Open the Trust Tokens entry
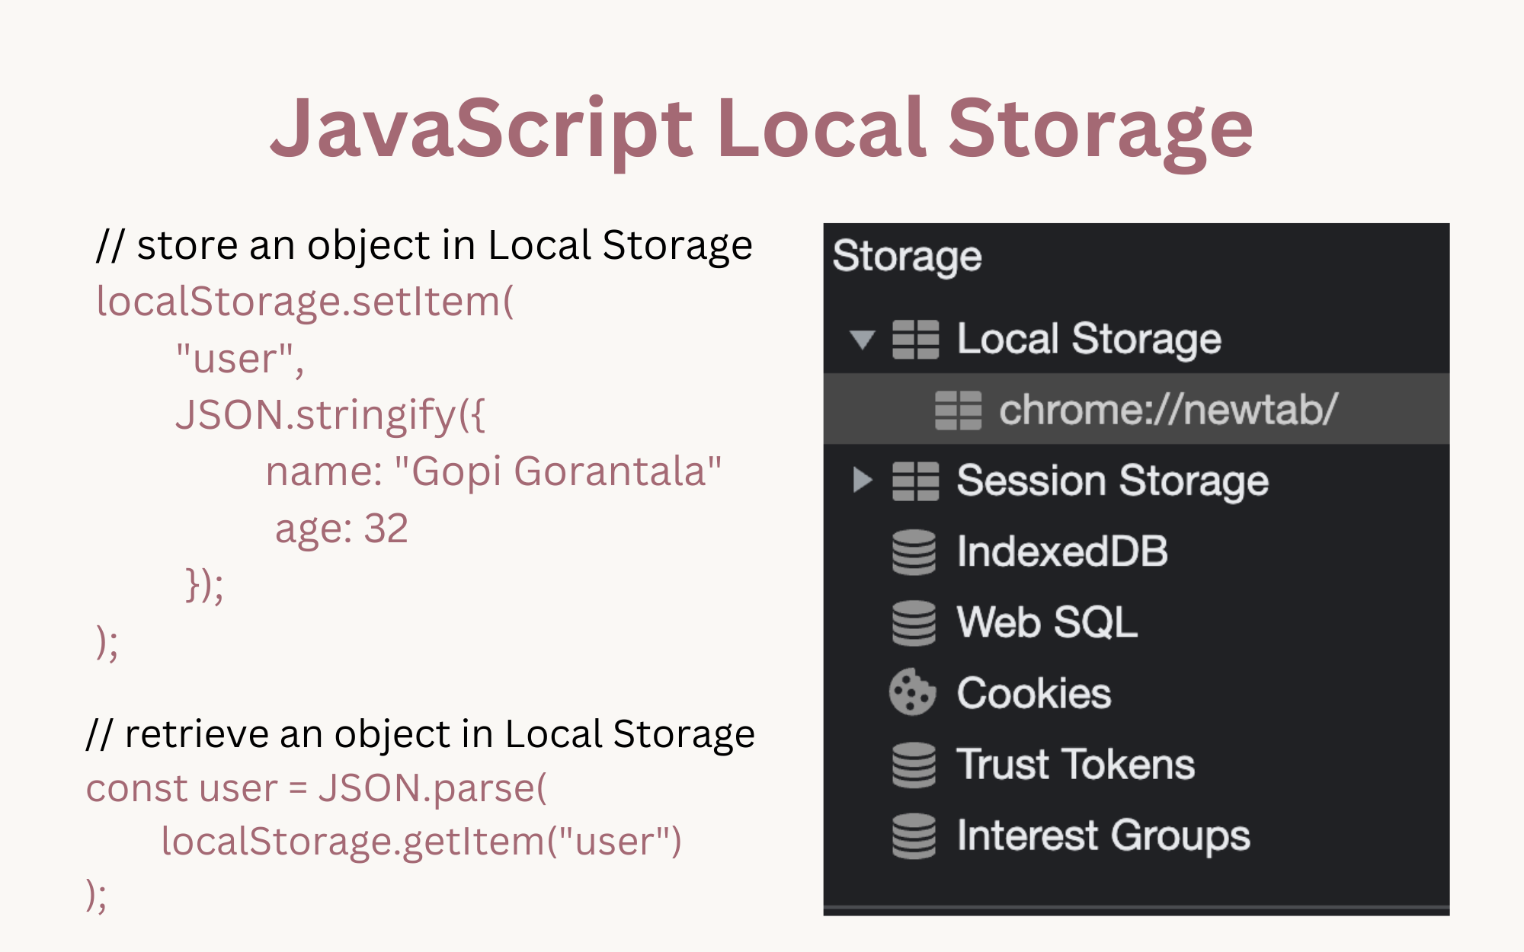Image resolution: width=1524 pixels, height=952 pixels. tap(1075, 764)
